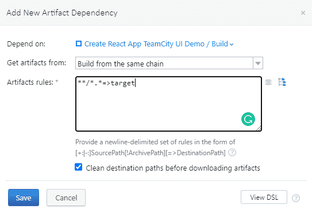This screenshot has height=213, width=312.
Task: Open help for artifact rules format
Action: [232, 153]
